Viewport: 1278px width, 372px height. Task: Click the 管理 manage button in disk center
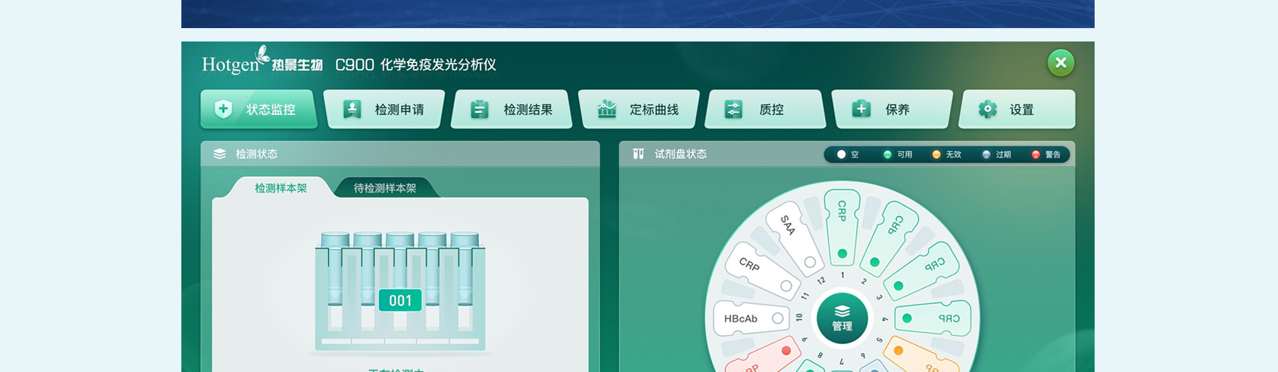coord(842,318)
